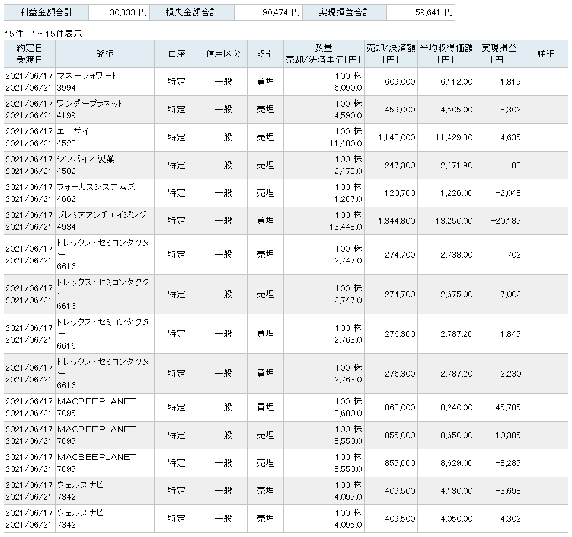Click ウェルスナビ loss value -3,698
Viewport: 572px width, 537px height.
tap(508, 491)
